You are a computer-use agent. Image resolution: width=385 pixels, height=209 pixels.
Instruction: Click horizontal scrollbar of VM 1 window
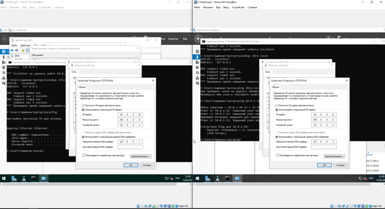(x=90, y=184)
